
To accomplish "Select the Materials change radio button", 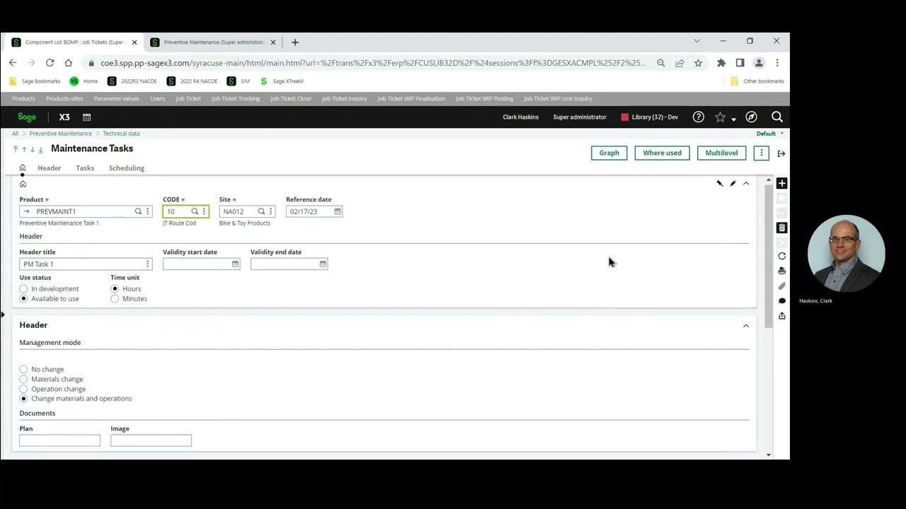I will (x=23, y=379).
